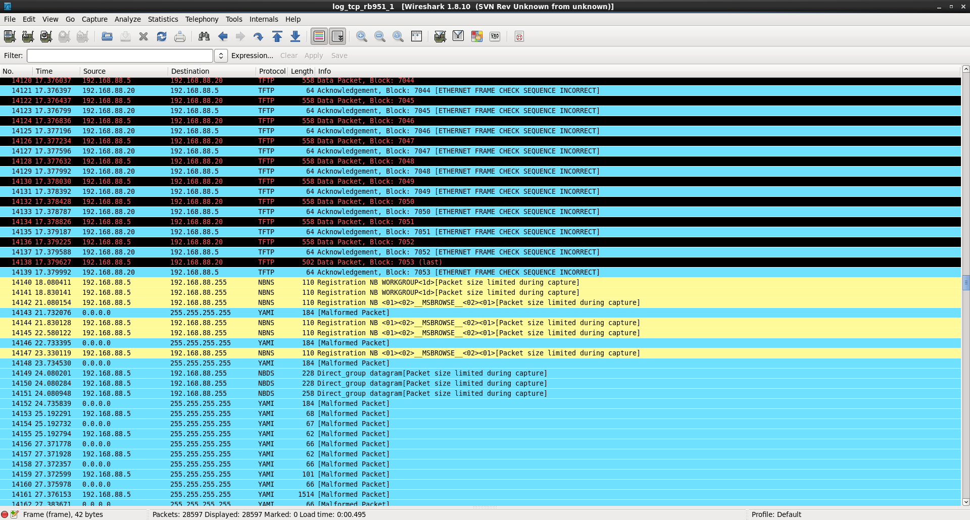
Task: Select packet 14161 length 1514 row
Action: 480,494
